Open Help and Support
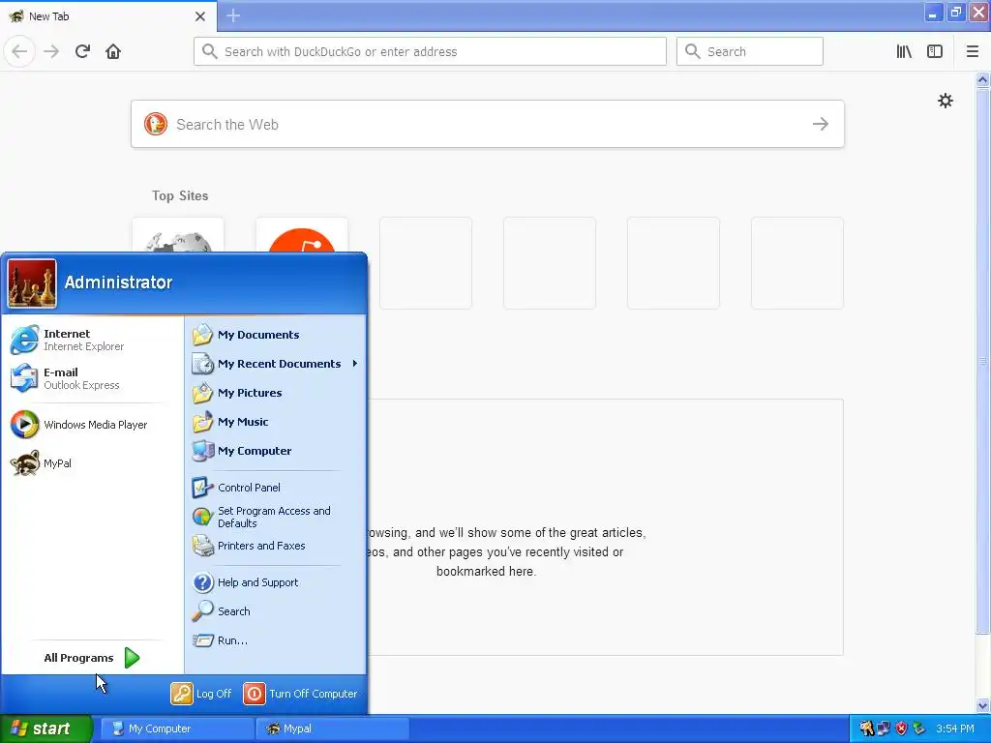 coord(275,582)
